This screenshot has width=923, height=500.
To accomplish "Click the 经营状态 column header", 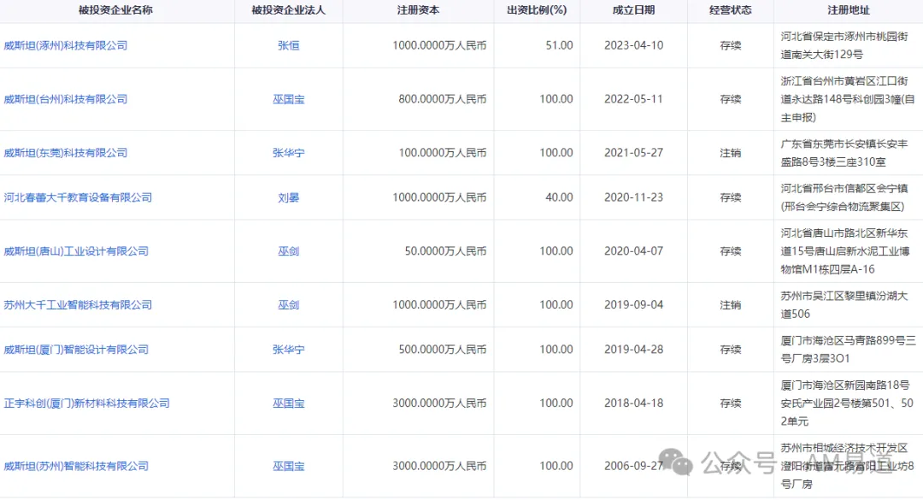I will click(x=731, y=10).
